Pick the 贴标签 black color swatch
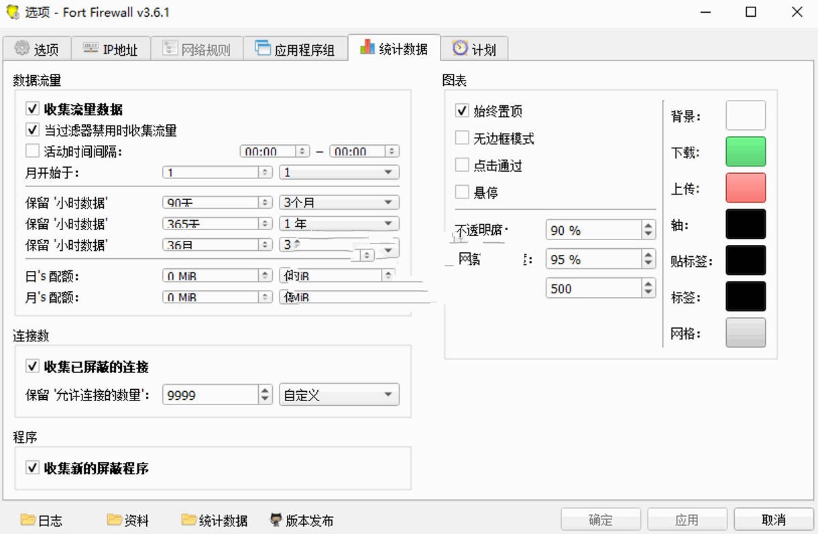Image resolution: width=818 pixels, height=534 pixels. coord(746,260)
